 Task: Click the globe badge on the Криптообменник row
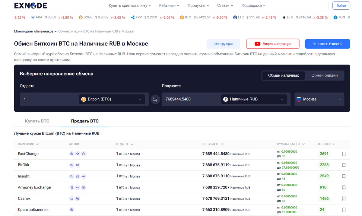pyautogui.click(x=71, y=210)
